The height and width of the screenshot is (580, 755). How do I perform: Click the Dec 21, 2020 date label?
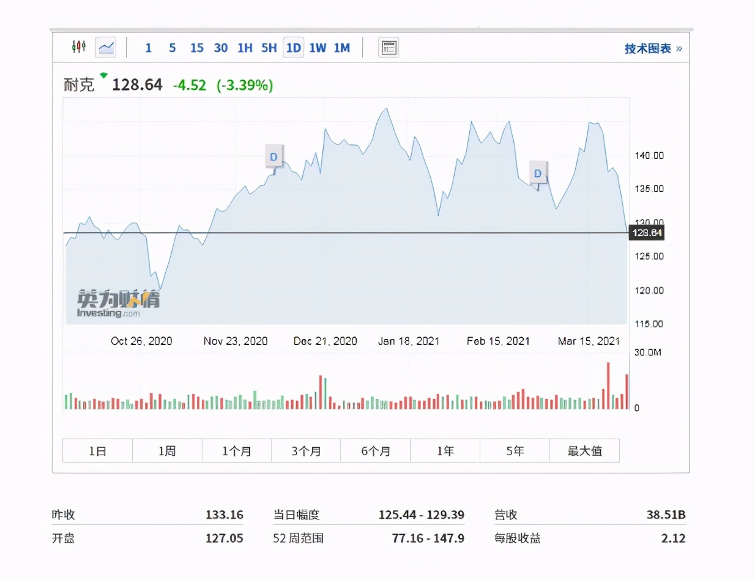[x=325, y=341]
